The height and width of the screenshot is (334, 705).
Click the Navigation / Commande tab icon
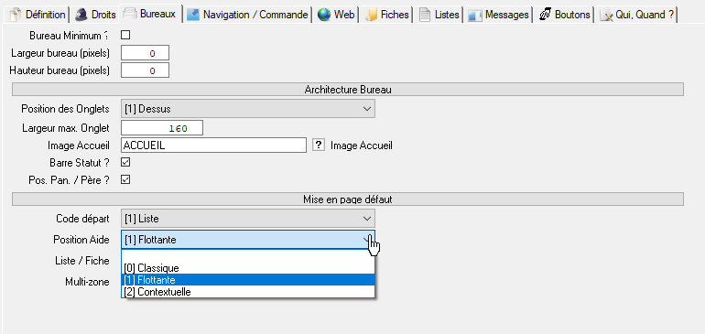pos(193,15)
